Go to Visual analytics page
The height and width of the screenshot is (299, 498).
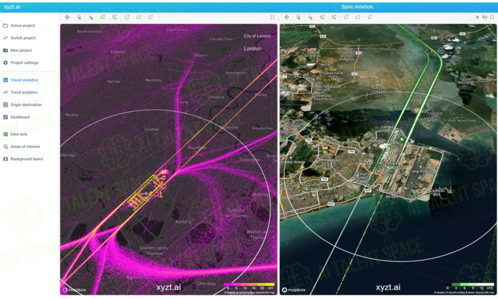click(x=20, y=80)
